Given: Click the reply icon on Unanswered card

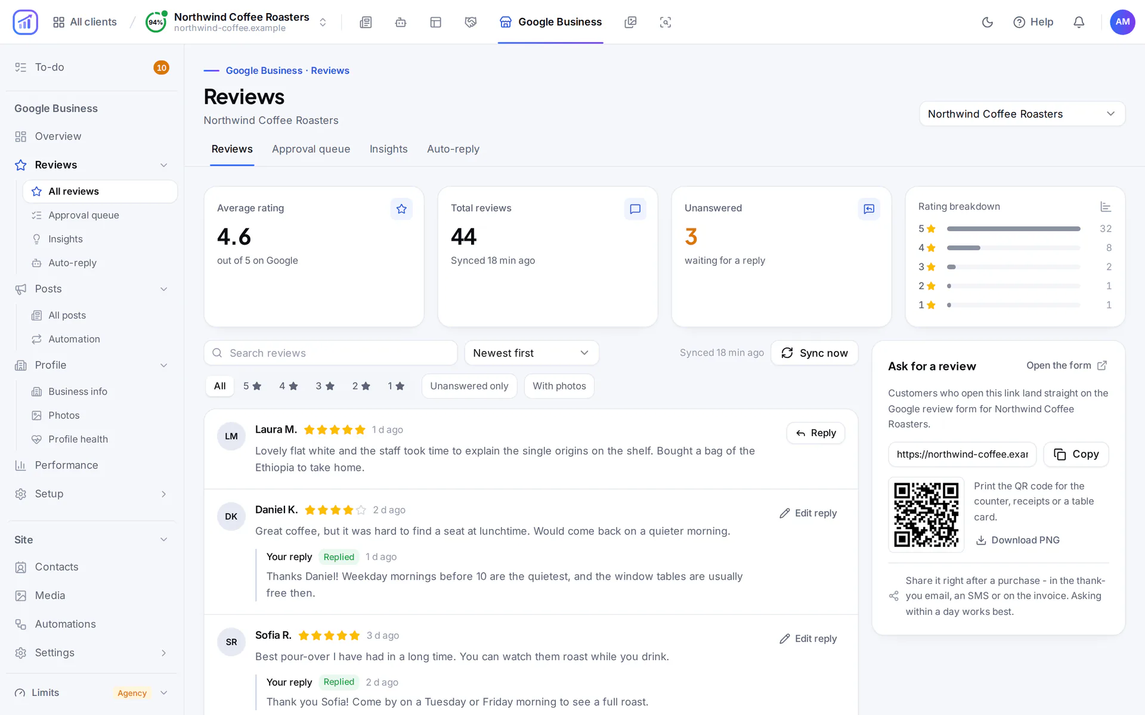Looking at the screenshot, I should point(869,209).
